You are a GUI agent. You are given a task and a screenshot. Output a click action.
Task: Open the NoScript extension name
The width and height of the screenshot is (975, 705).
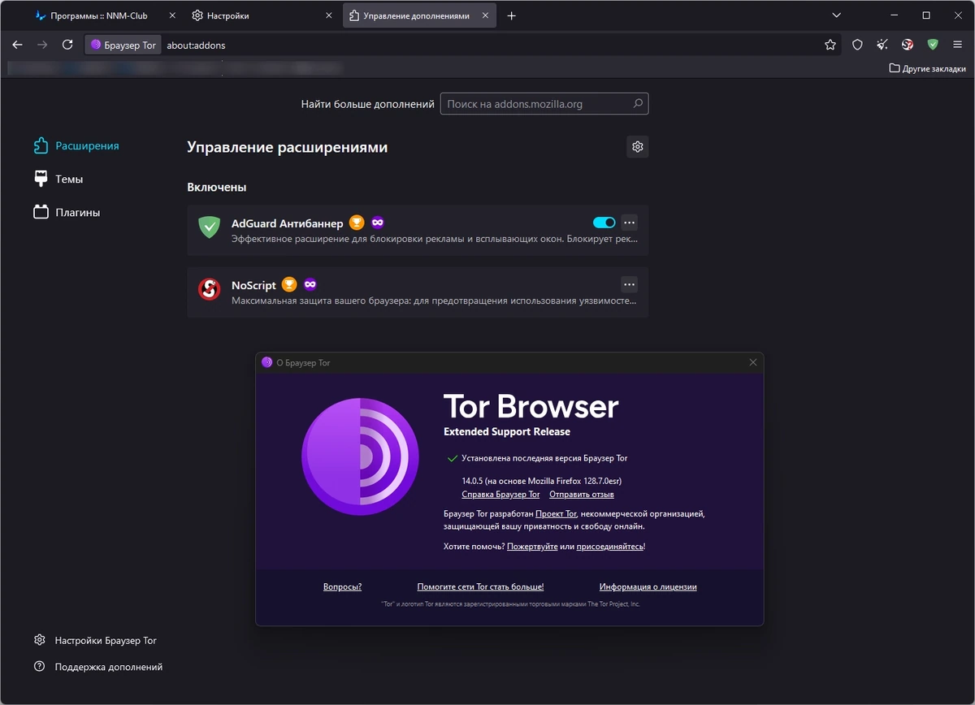tap(253, 285)
